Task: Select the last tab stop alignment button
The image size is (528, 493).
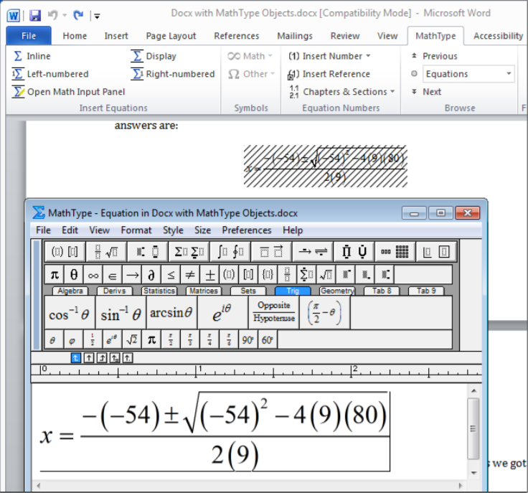Action: (128, 357)
